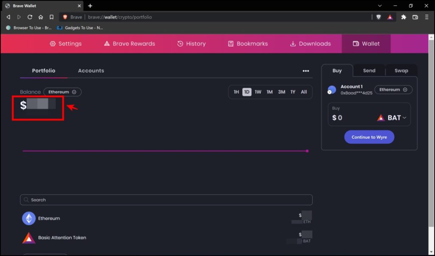Click the scrollbar down arrow
Screen dimensions: 435x256
[431, 252]
